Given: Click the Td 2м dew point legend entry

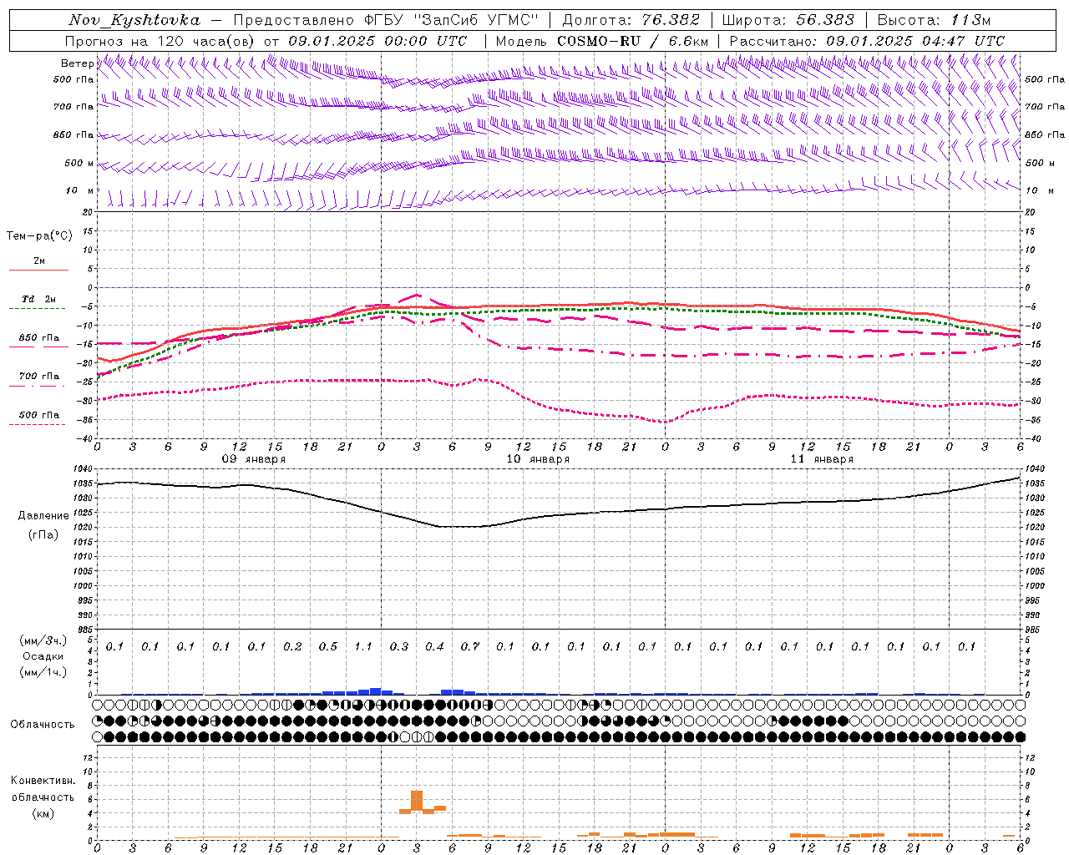Looking at the screenshot, I should [x=38, y=299].
